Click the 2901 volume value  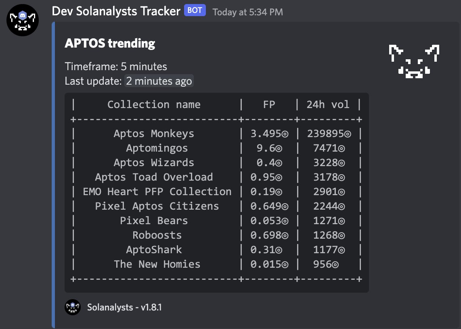[329, 192]
